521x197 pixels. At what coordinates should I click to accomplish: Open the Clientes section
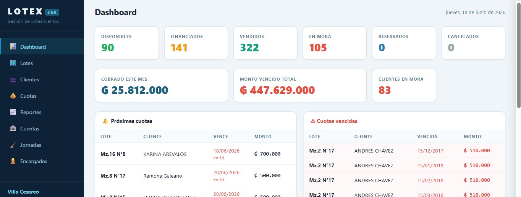42,79
